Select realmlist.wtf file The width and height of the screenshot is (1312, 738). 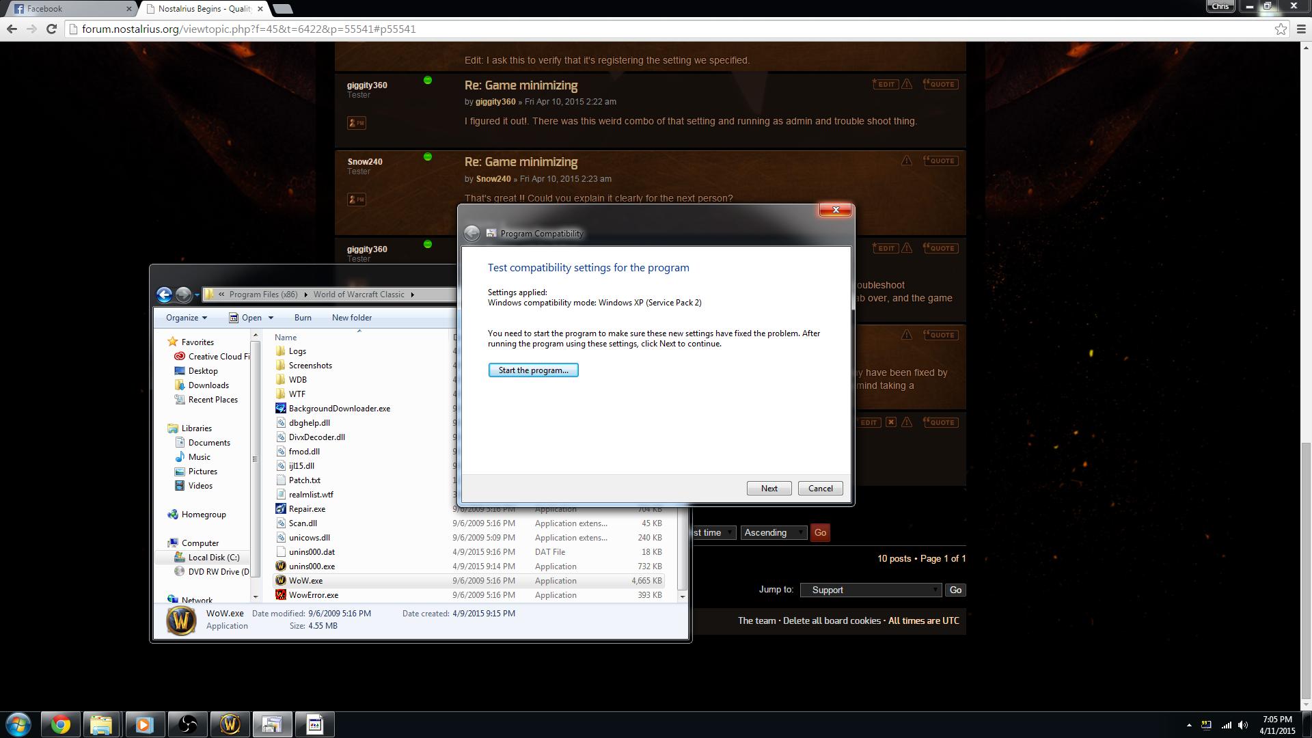[311, 495]
